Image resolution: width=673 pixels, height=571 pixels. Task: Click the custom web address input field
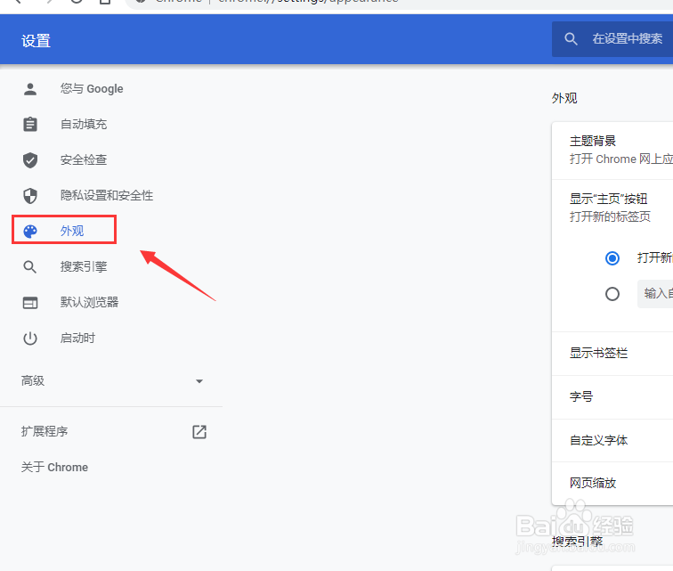coord(655,294)
